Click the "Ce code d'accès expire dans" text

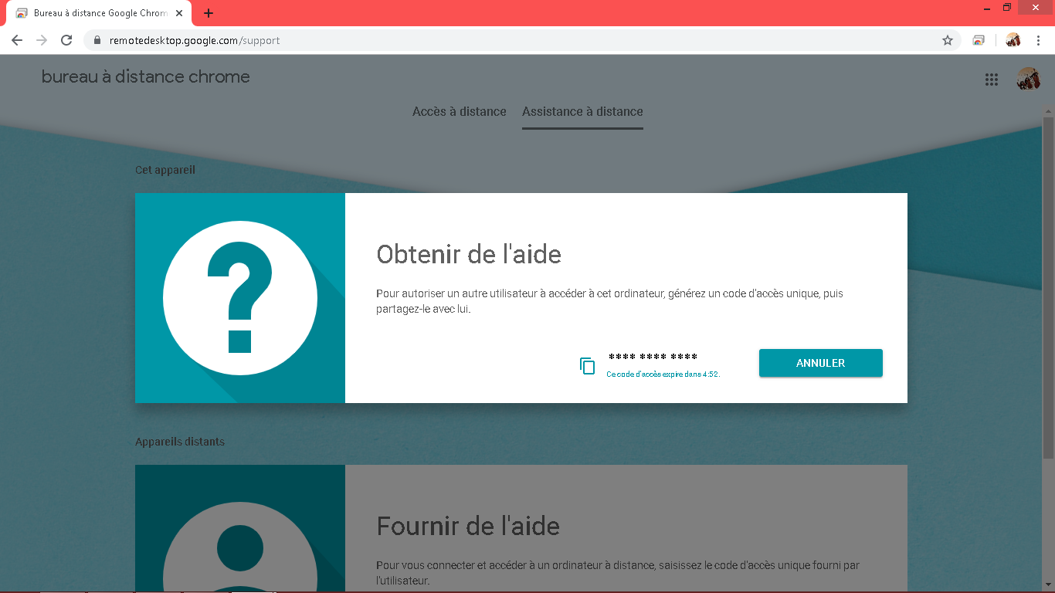[663, 374]
